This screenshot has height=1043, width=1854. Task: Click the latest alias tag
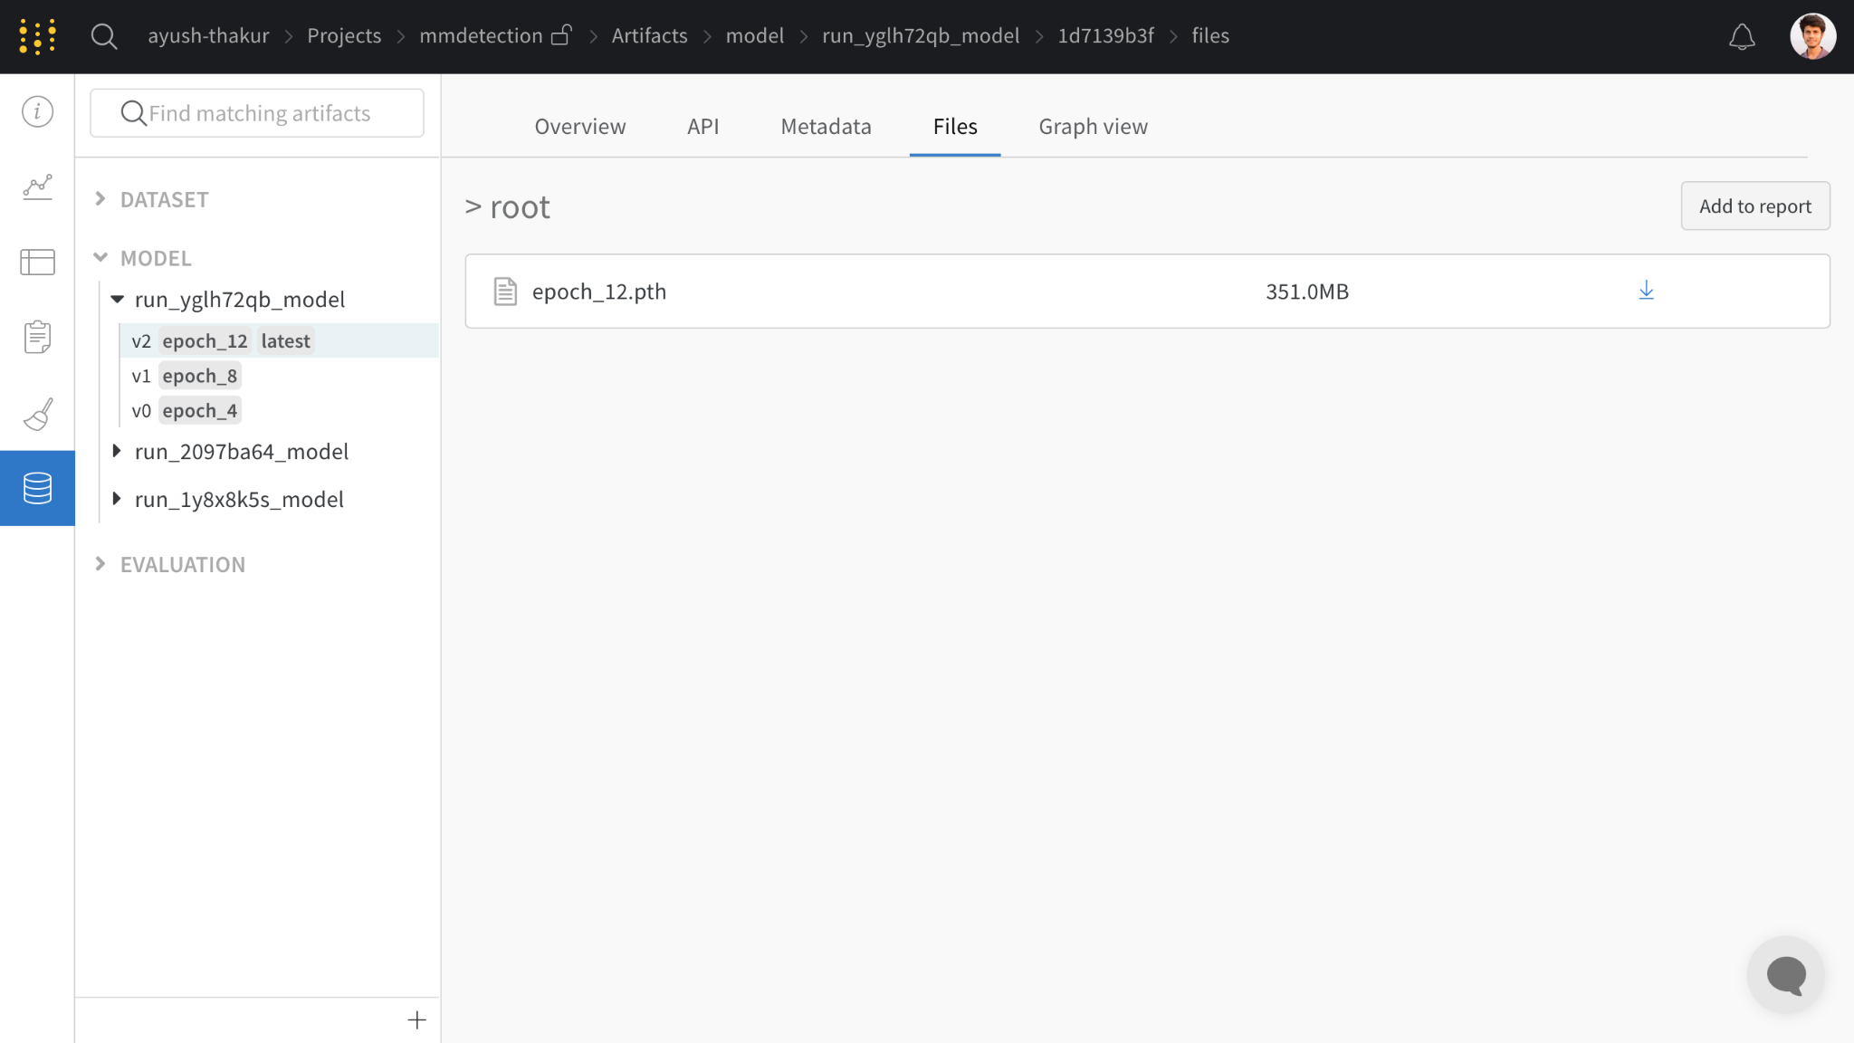click(x=286, y=340)
